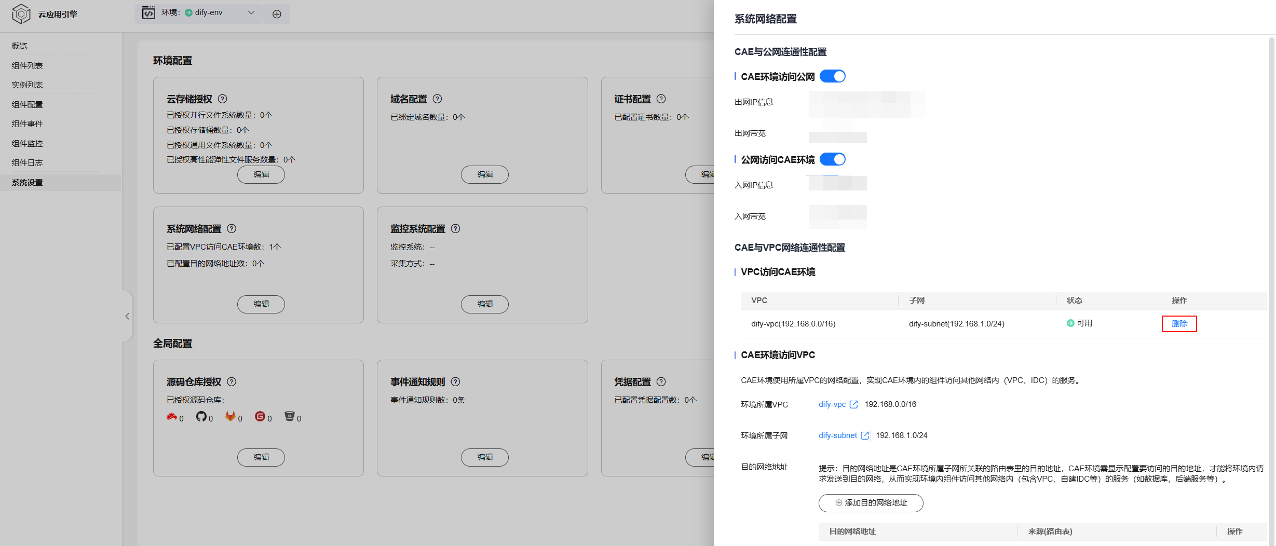The image size is (1276, 546).
Task: Open help icon next to 域名配置
Action: pyautogui.click(x=438, y=99)
